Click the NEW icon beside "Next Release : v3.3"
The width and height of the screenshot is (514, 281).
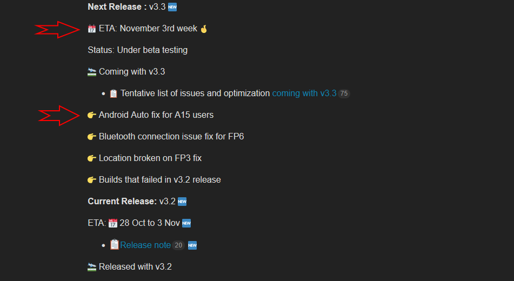tap(172, 7)
